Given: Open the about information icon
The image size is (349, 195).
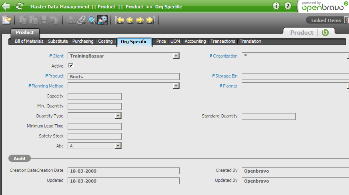Looking at the screenshot, I should 276,6.
